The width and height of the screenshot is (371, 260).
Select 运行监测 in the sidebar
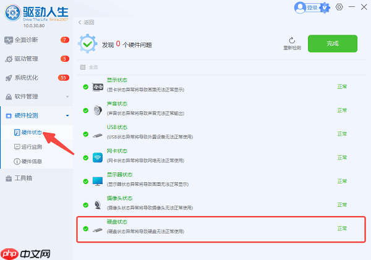(31, 146)
